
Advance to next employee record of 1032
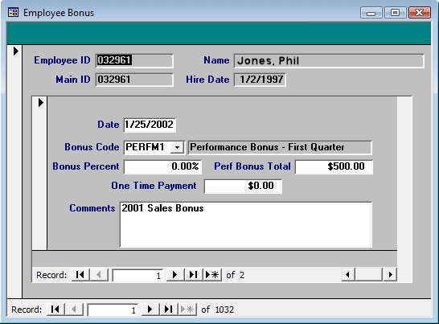[x=150, y=310]
